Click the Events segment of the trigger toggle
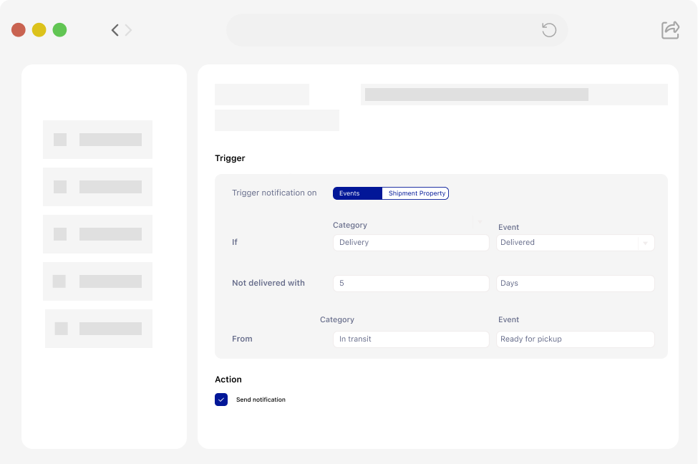 pos(357,193)
